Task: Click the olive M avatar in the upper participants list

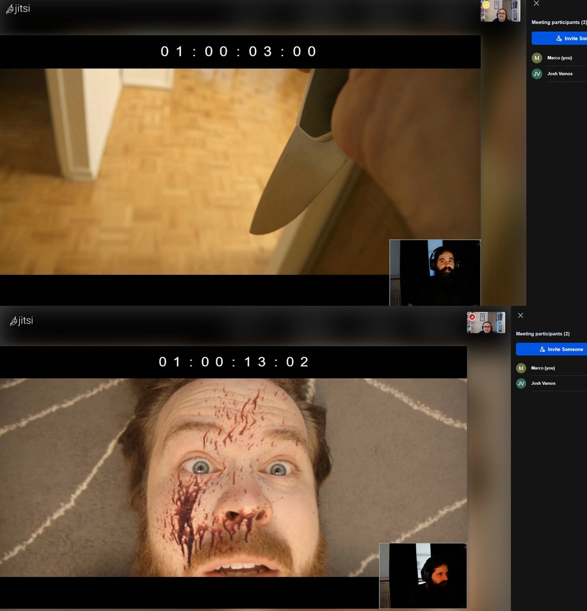Action: point(537,58)
